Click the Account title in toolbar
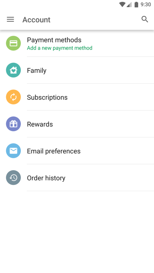This screenshot has height=273, width=154. point(37,20)
